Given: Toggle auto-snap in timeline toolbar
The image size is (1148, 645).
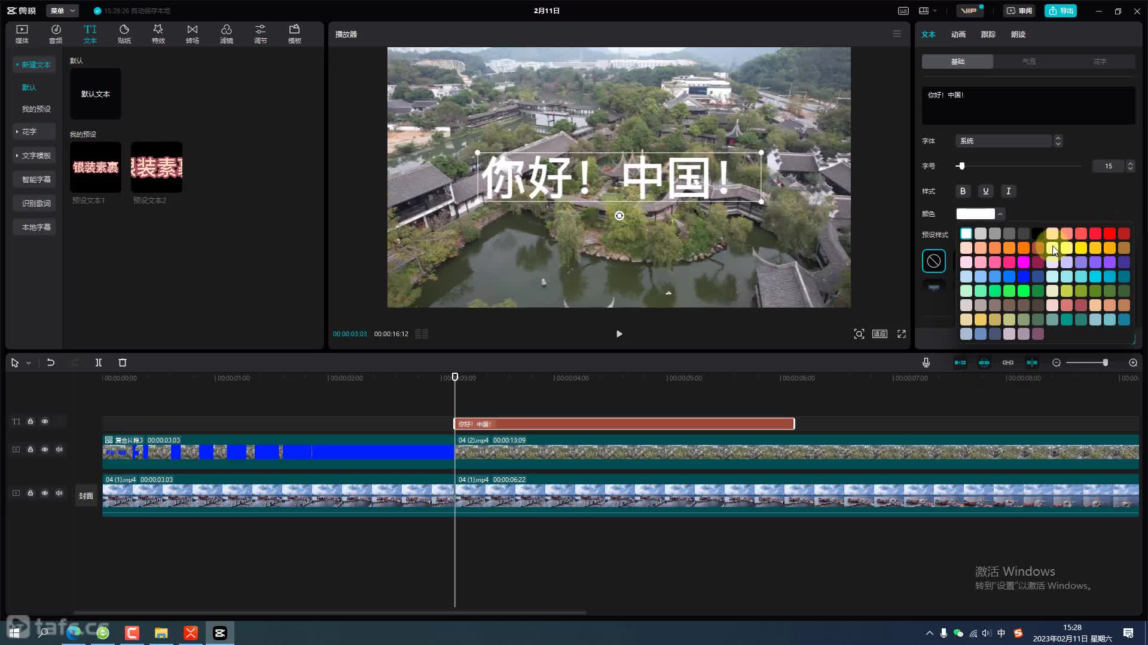Looking at the screenshot, I should pyautogui.click(x=984, y=363).
